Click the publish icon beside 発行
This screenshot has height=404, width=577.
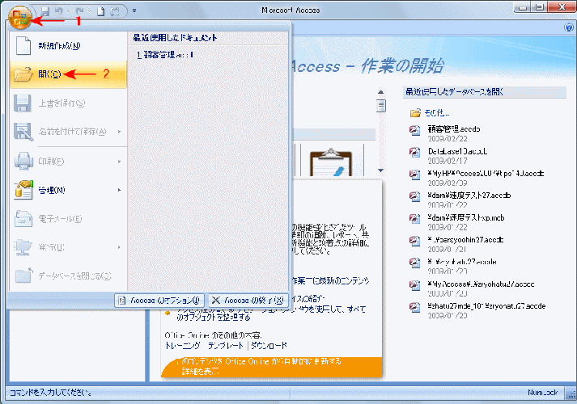click(23, 247)
